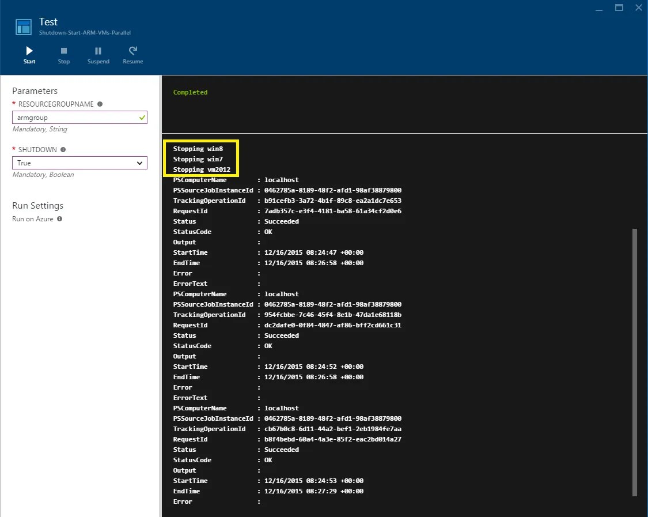Click the Stop button icon
648x517 pixels.
coord(63,51)
